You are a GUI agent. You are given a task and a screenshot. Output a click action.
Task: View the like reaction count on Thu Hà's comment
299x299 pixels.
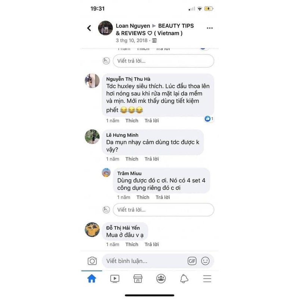tap(209, 119)
